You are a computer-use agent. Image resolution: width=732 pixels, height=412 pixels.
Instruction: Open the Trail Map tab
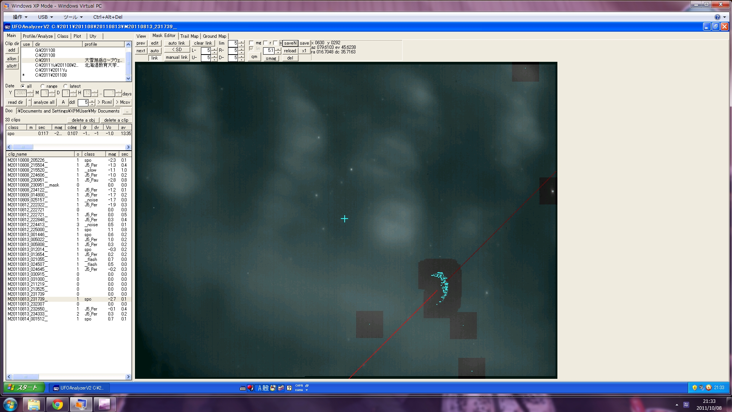[x=189, y=36]
